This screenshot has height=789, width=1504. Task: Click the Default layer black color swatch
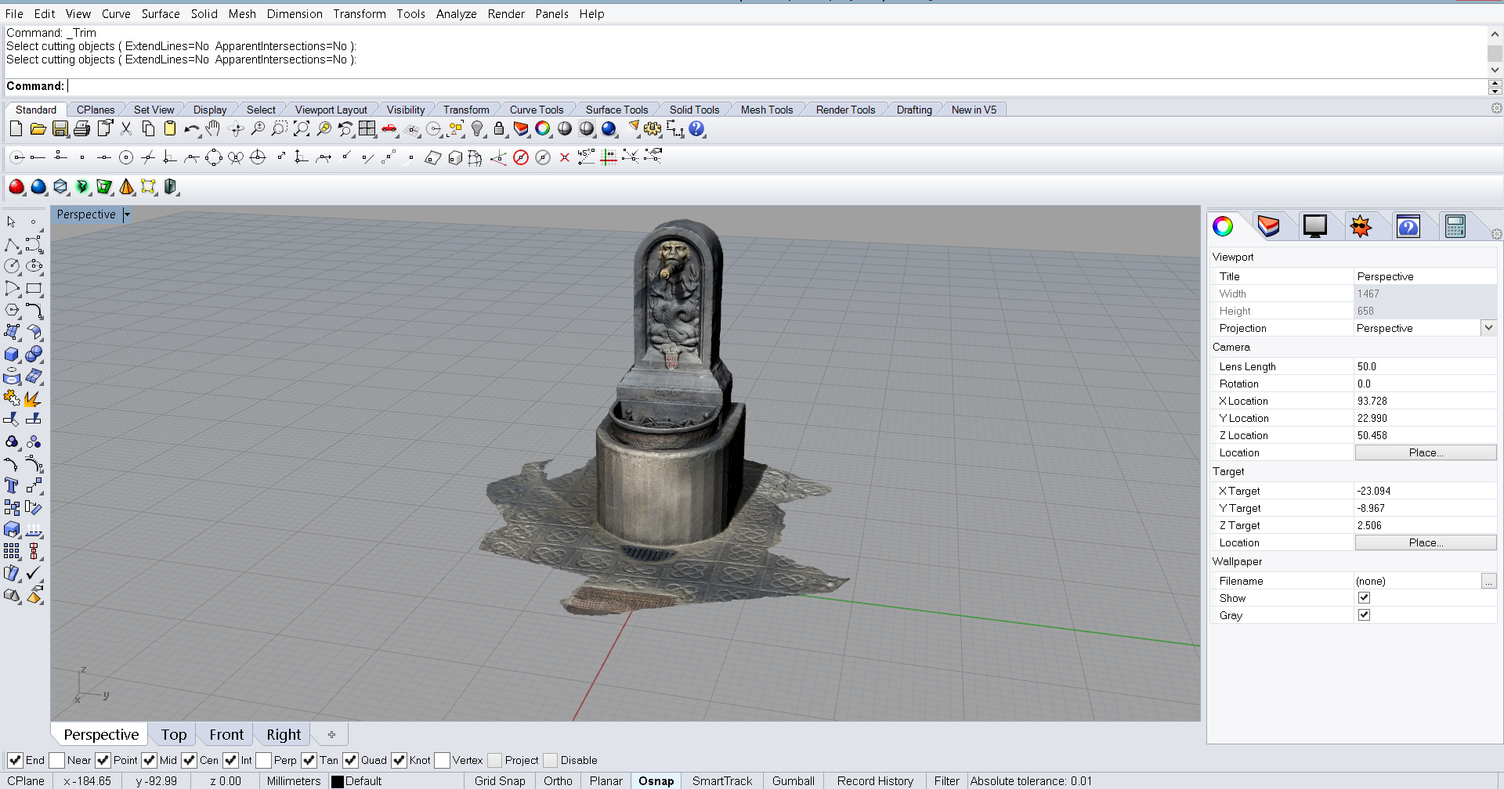coord(338,781)
